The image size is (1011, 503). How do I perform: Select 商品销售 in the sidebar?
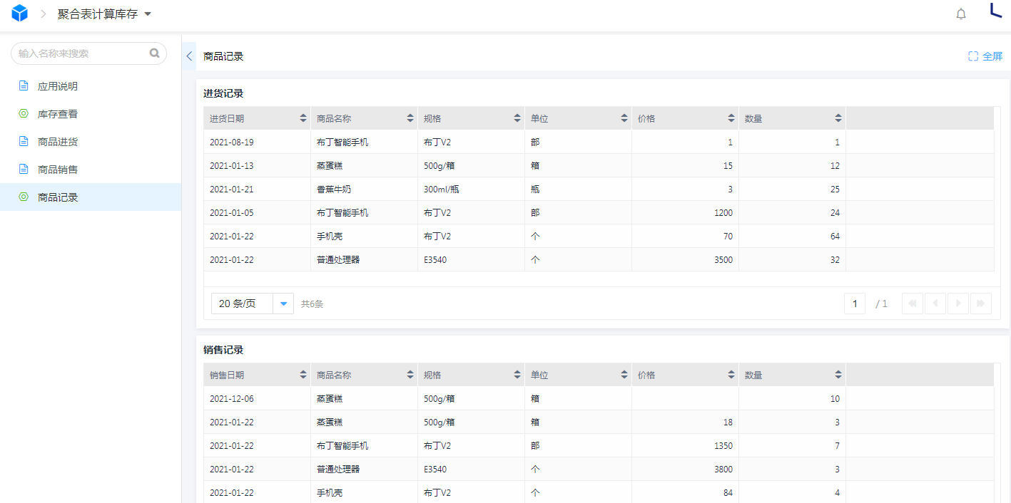[x=57, y=170]
